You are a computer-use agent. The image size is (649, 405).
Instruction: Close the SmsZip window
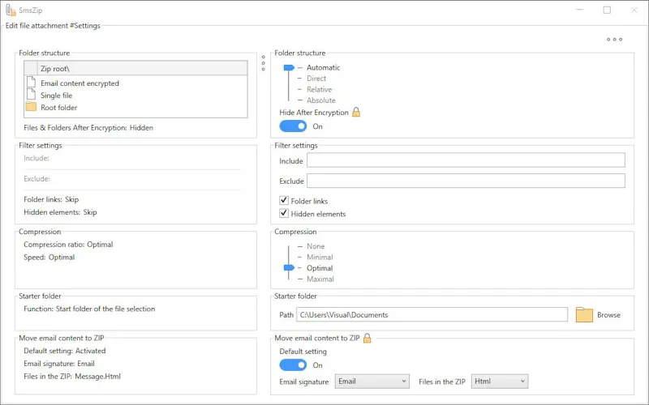click(634, 10)
